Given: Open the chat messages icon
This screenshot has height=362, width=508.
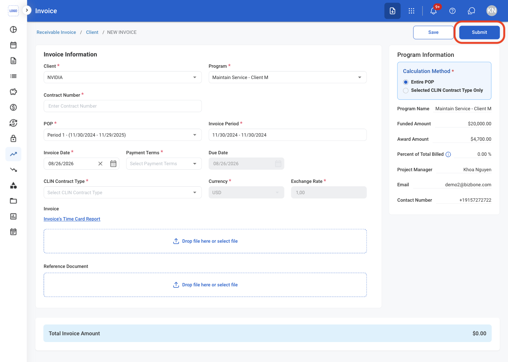Looking at the screenshot, I should tap(471, 11).
